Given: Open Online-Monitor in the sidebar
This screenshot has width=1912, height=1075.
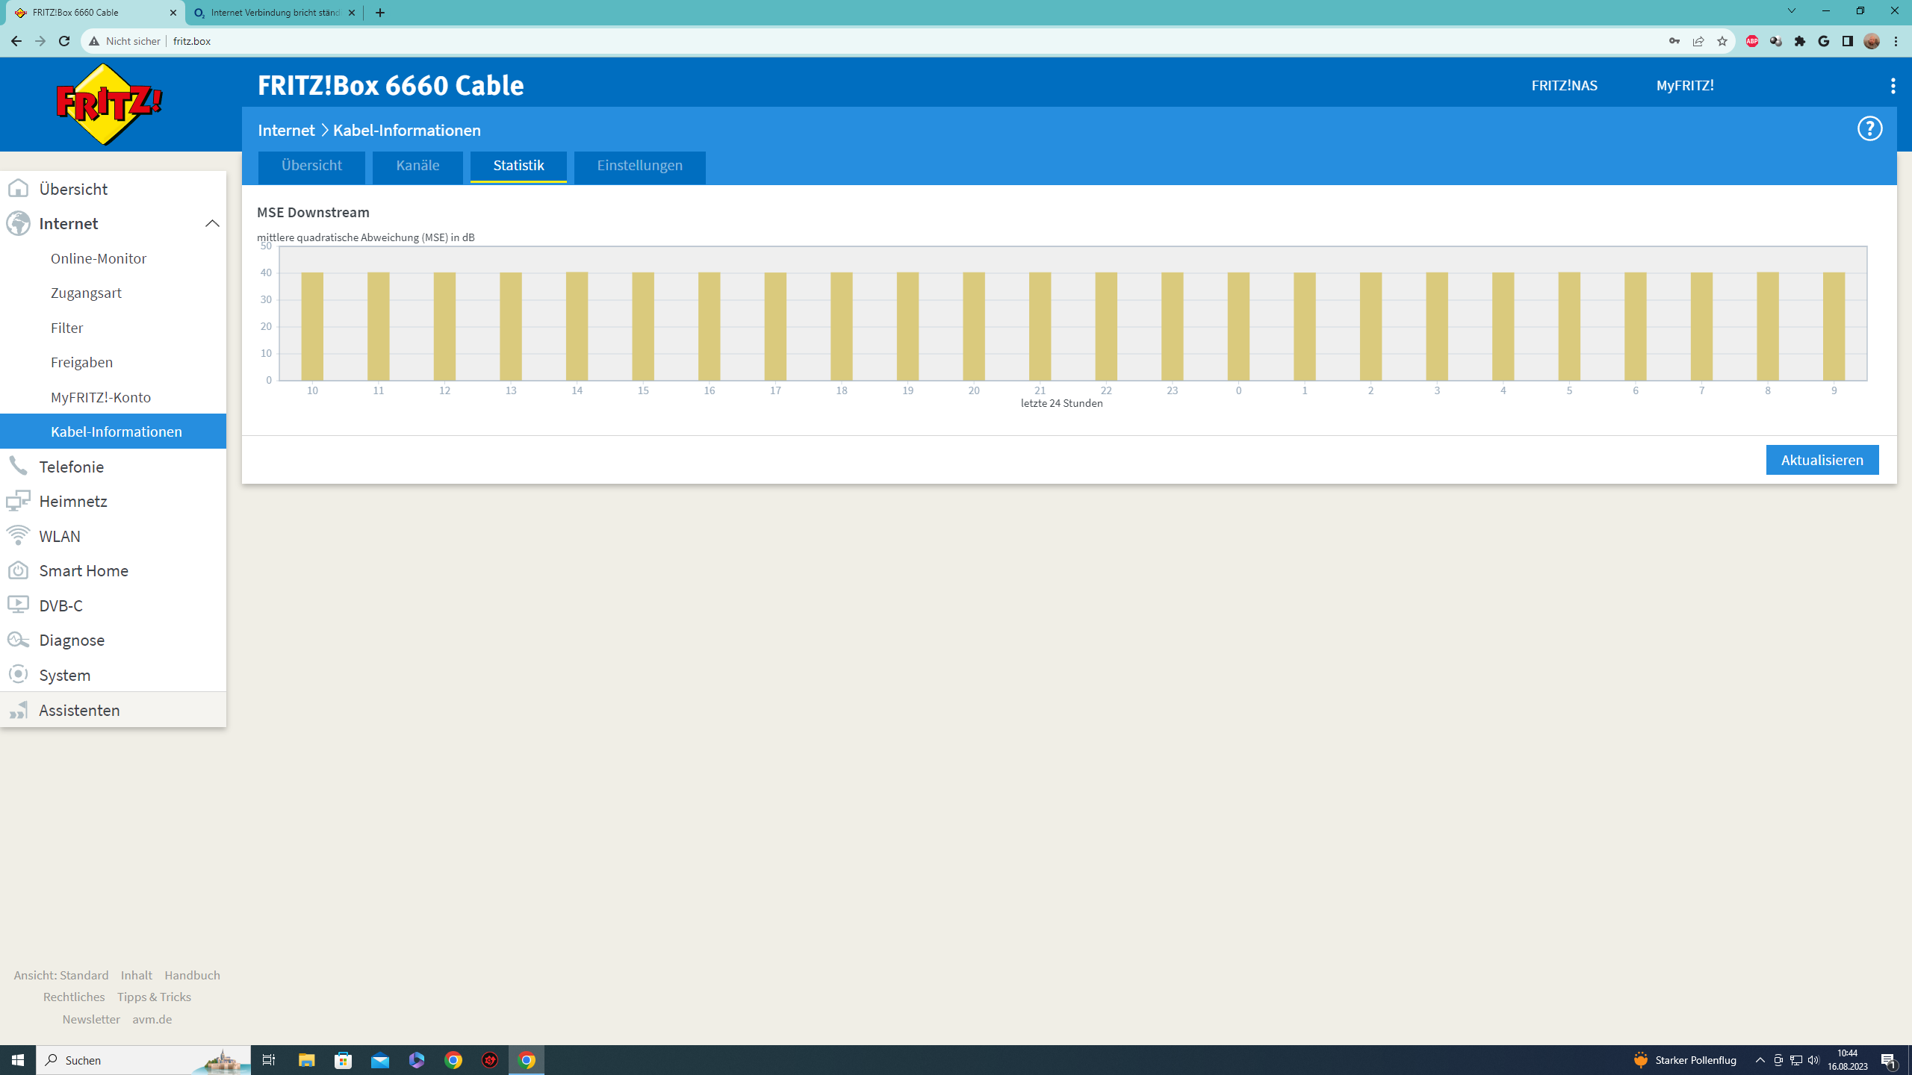Looking at the screenshot, I should (x=99, y=258).
